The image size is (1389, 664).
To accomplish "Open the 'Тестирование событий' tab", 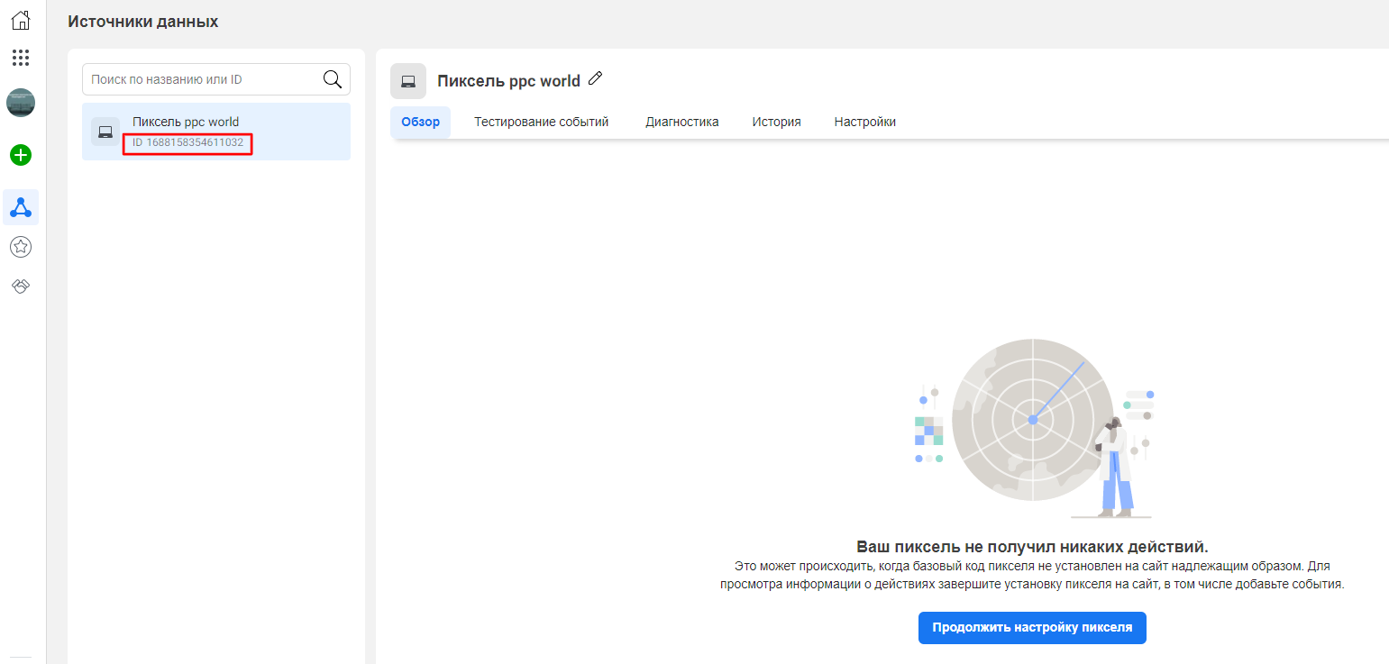I will pyautogui.click(x=542, y=122).
